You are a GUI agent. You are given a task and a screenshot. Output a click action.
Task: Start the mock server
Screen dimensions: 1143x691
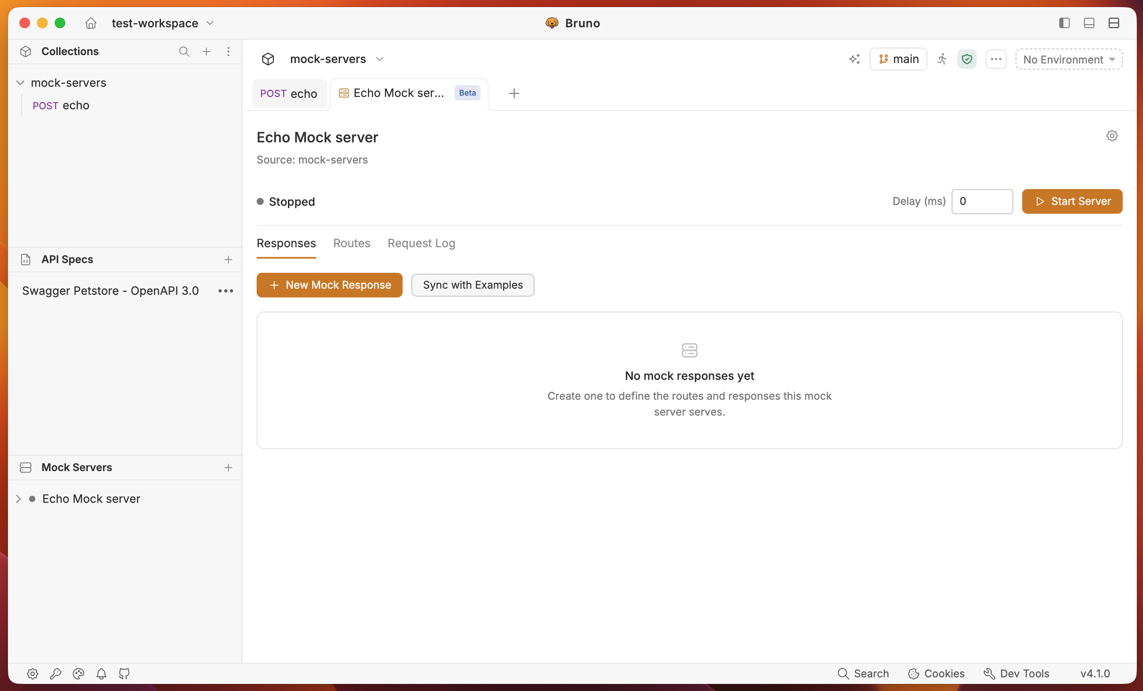[x=1072, y=201]
